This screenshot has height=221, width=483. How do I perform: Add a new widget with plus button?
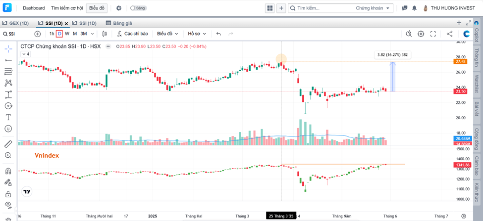281,8
